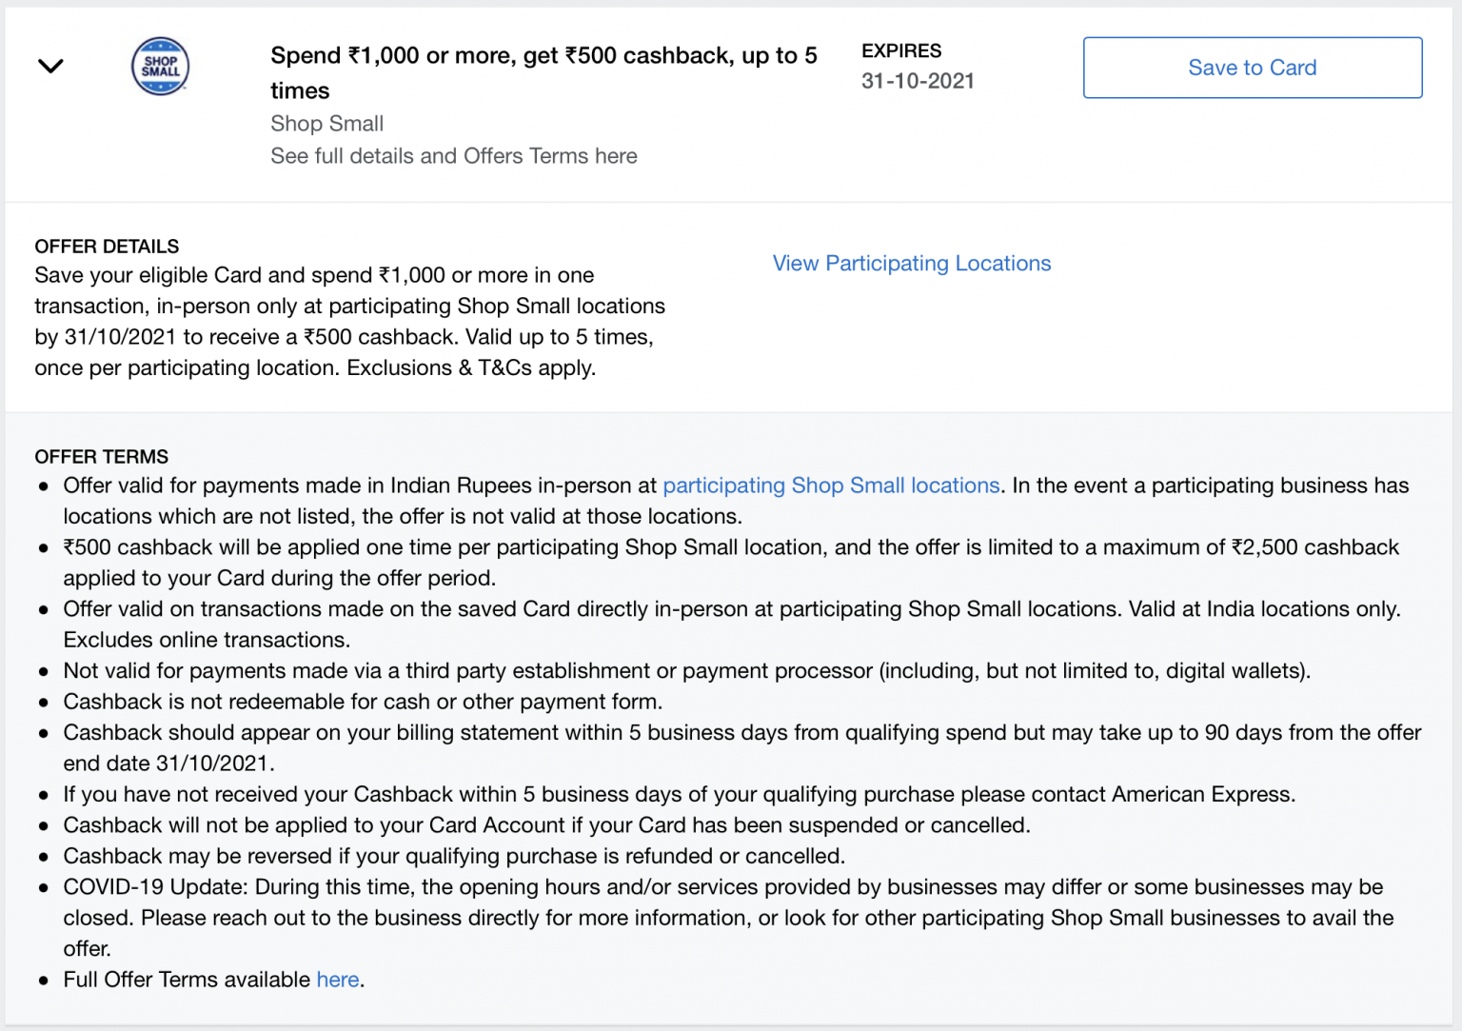
Task: Open View Participating Locations
Action: point(911,263)
